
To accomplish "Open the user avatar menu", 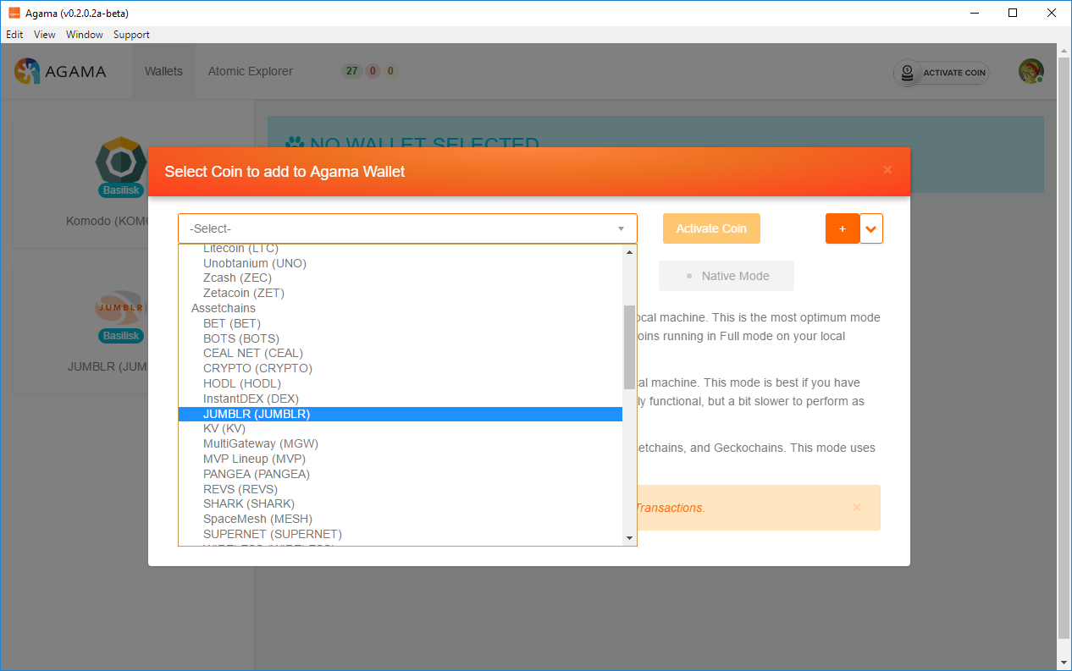I will pos(1031,71).
